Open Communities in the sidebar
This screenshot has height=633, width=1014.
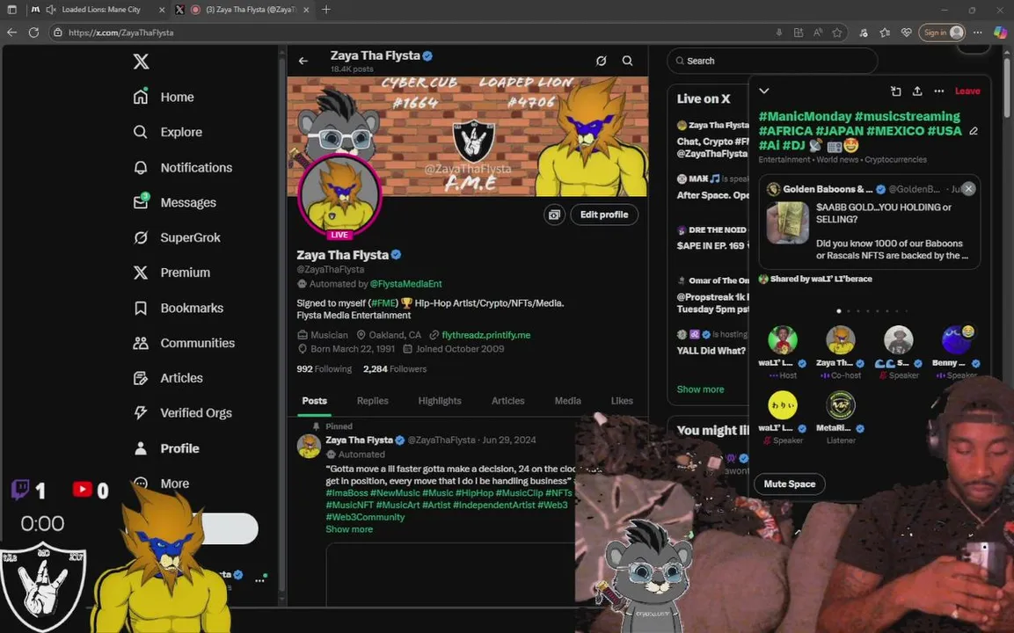(184, 343)
